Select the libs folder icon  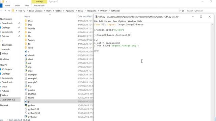26,36
